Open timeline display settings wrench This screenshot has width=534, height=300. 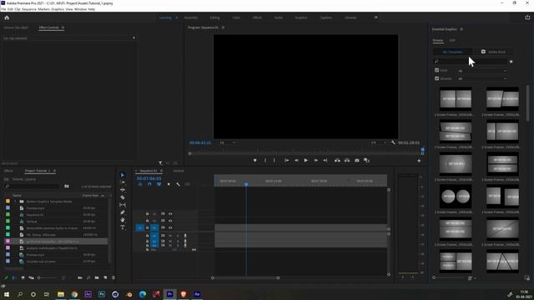point(178,184)
